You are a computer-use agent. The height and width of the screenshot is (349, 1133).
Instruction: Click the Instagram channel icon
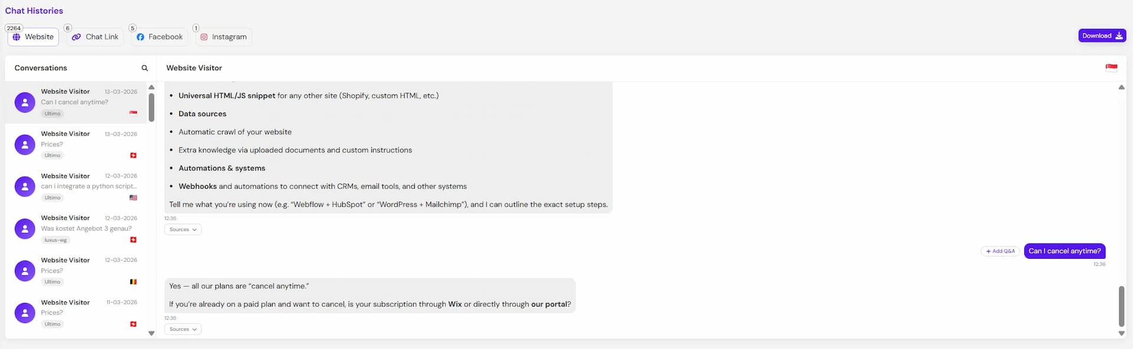[x=204, y=37]
